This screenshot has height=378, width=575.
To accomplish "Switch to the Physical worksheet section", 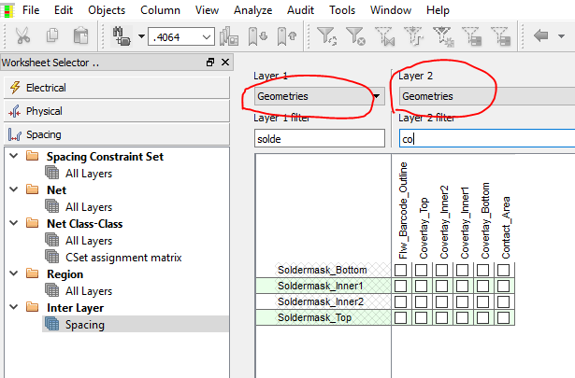I will [x=44, y=111].
